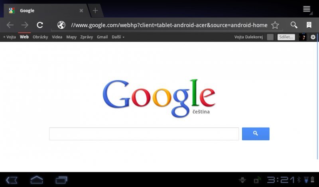Open bookmarks and history icon

point(309,25)
